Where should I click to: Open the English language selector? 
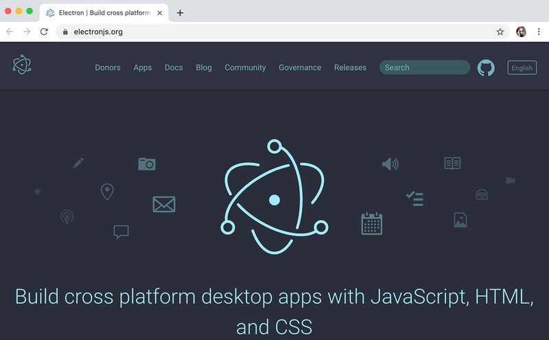[522, 68]
